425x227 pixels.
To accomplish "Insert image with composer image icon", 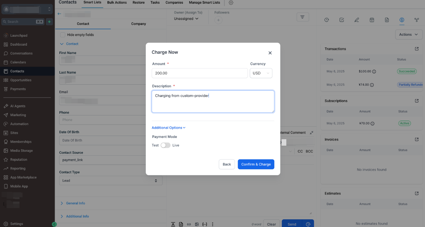I will [x=197, y=224].
